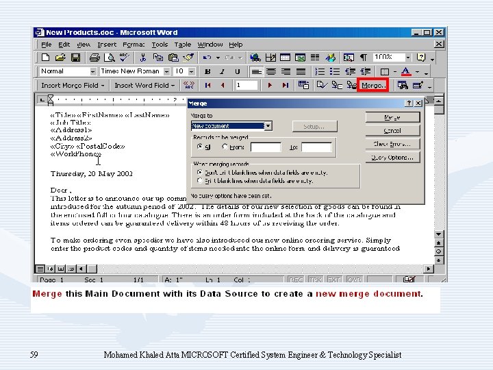
Task: Save the document with the floppy disk icon
Action: [x=76, y=58]
